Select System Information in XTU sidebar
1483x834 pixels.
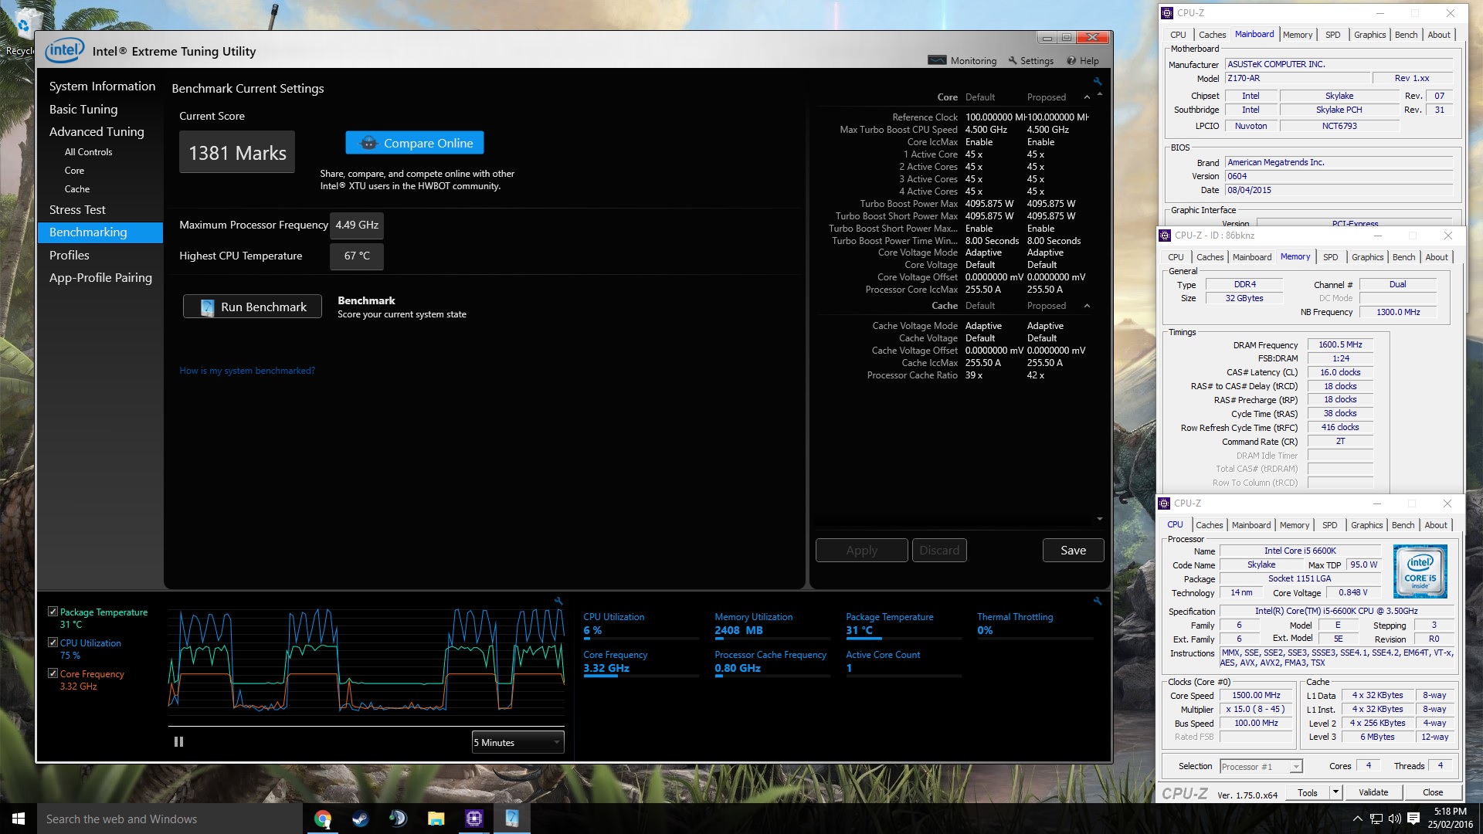point(102,86)
